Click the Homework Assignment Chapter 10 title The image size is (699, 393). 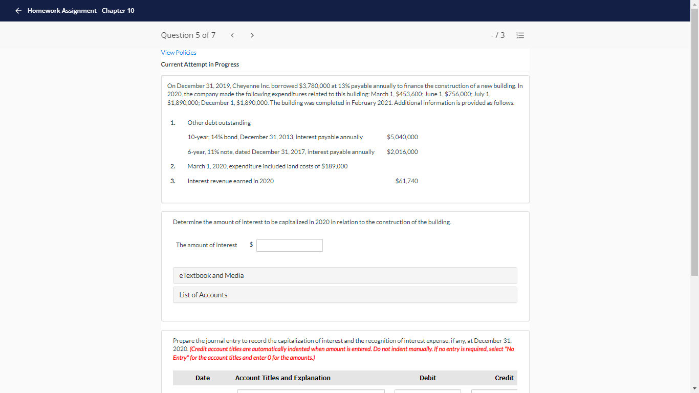click(x=81, y=10)
